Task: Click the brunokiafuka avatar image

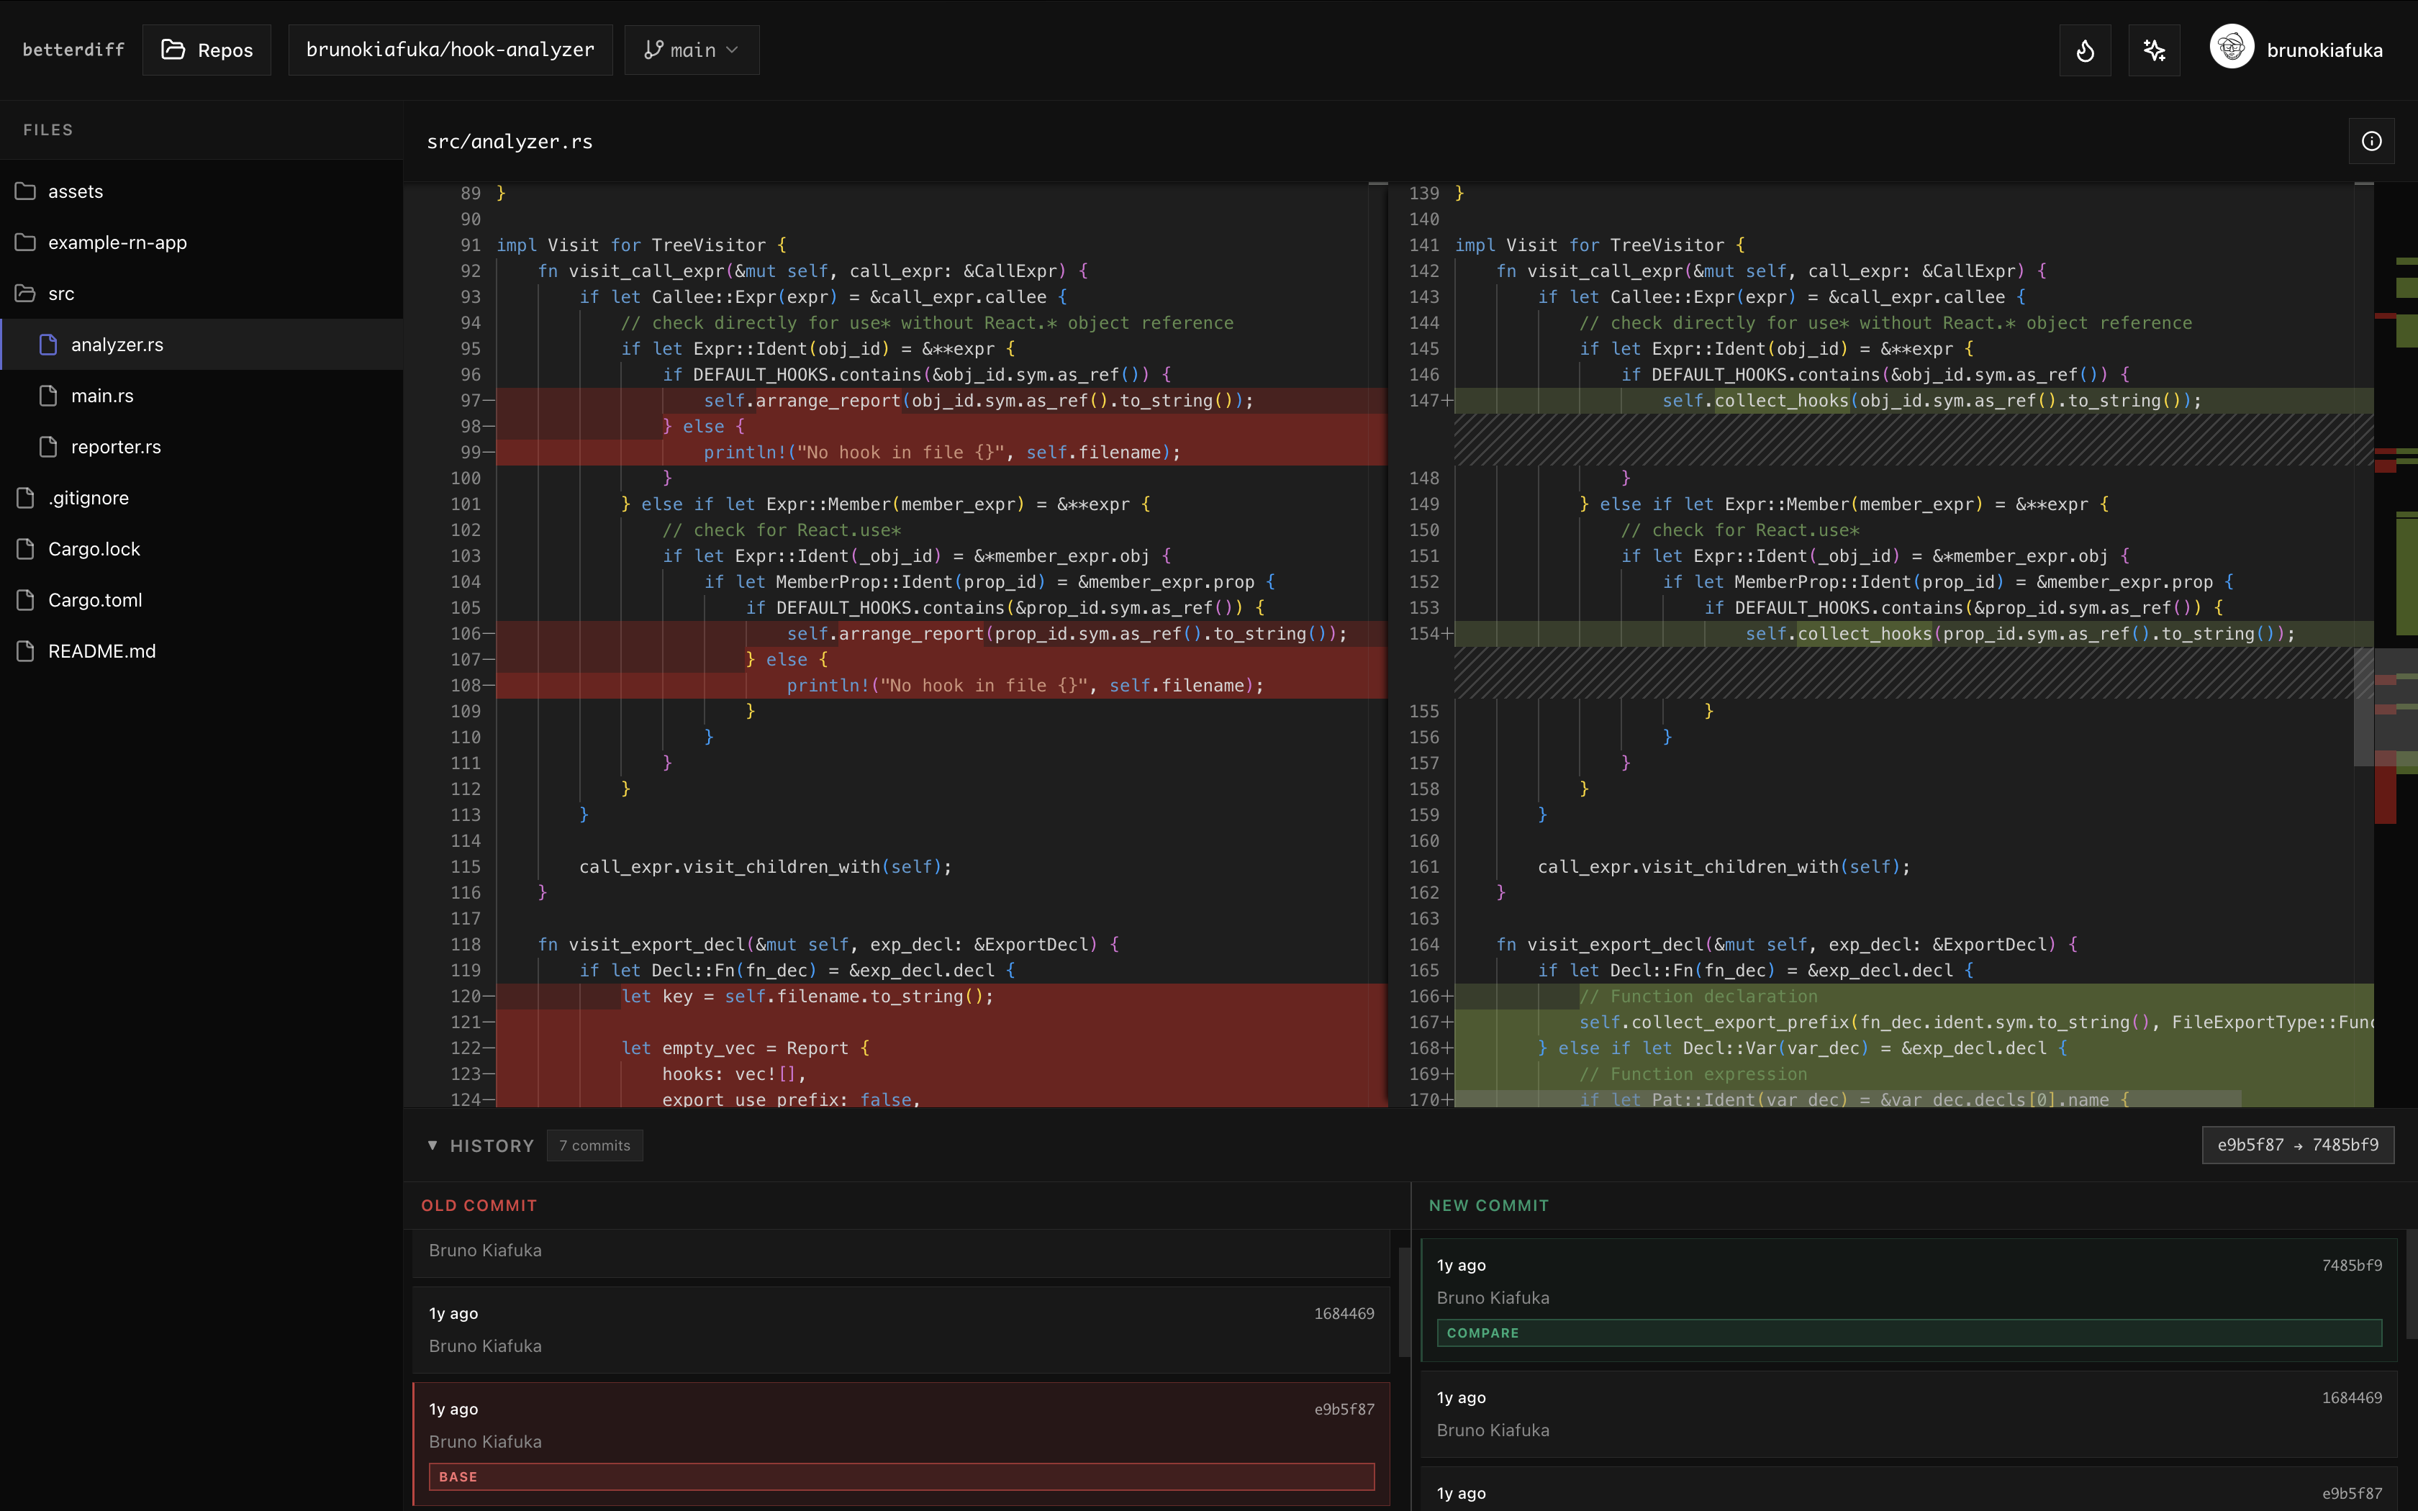Action: [x=2231, y=47]
